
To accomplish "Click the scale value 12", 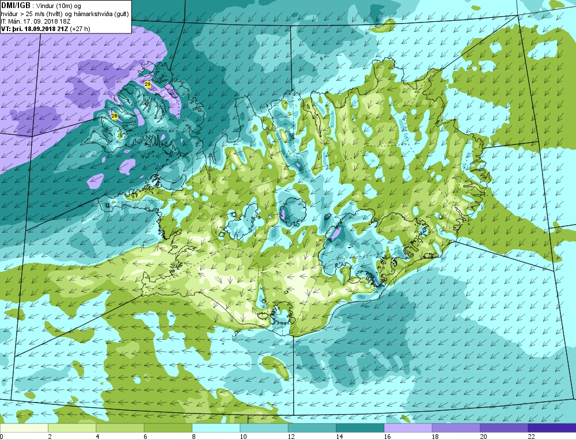I will (291, 437).
